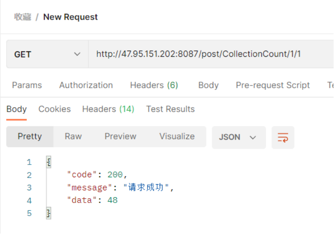Open the Authorization tab
The height and width of the screenshot is (234, 334).
(x=86, y=85)
